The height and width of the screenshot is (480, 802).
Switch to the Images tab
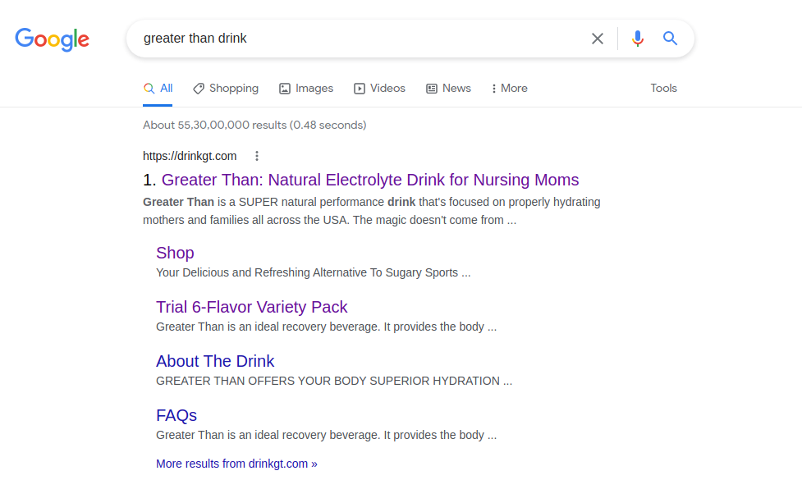coord(306,89)
